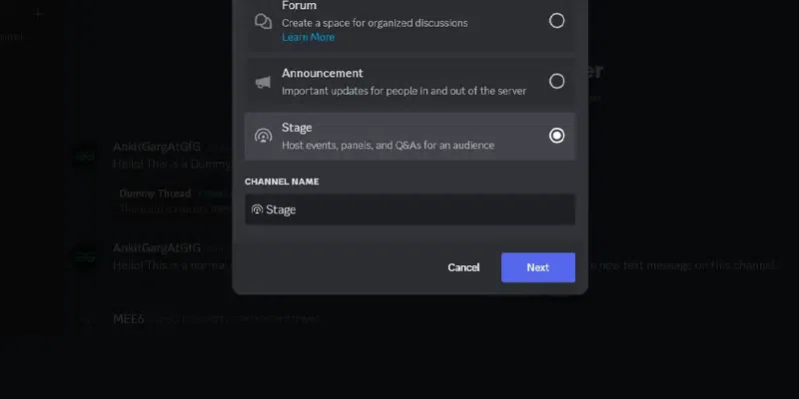The image size is (799, 399).
Task: Open the Learn More link under Forum
Action: tap(308, 37)
